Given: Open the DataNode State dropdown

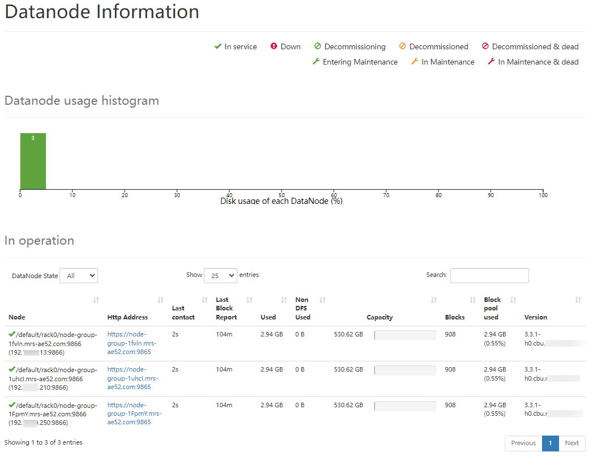Looking at the screenshot, I should coord(79,276).
